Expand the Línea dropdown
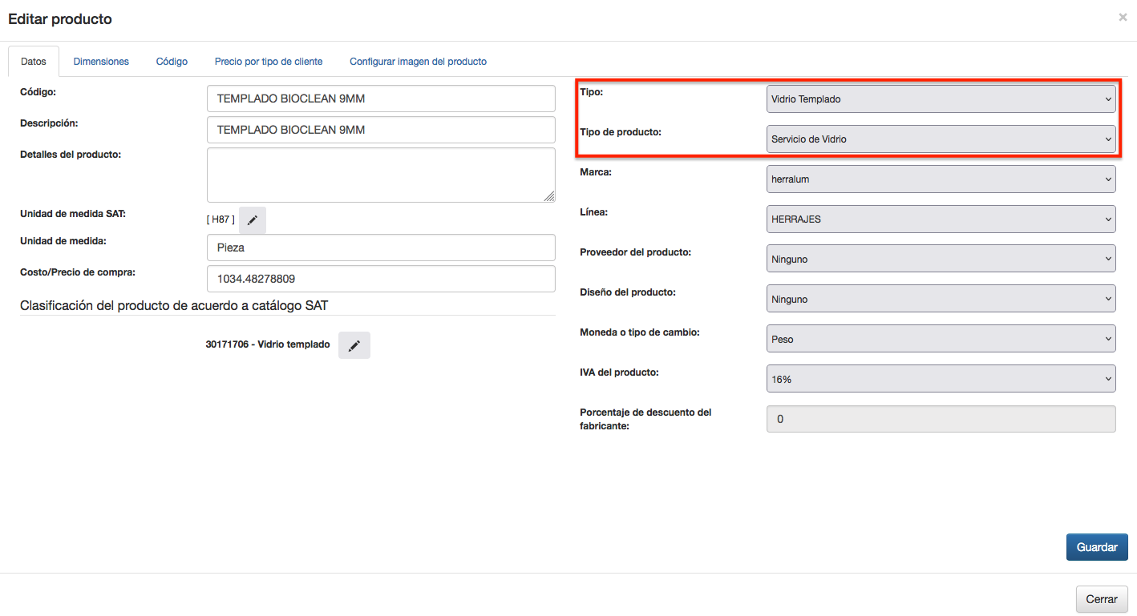The height and width of the screenshot is (616, 1137). pyautogui.click(x=941, y=219)
